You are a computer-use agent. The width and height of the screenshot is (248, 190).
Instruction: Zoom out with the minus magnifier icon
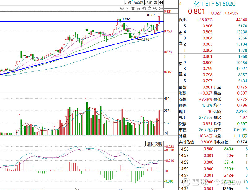point(161,8)
